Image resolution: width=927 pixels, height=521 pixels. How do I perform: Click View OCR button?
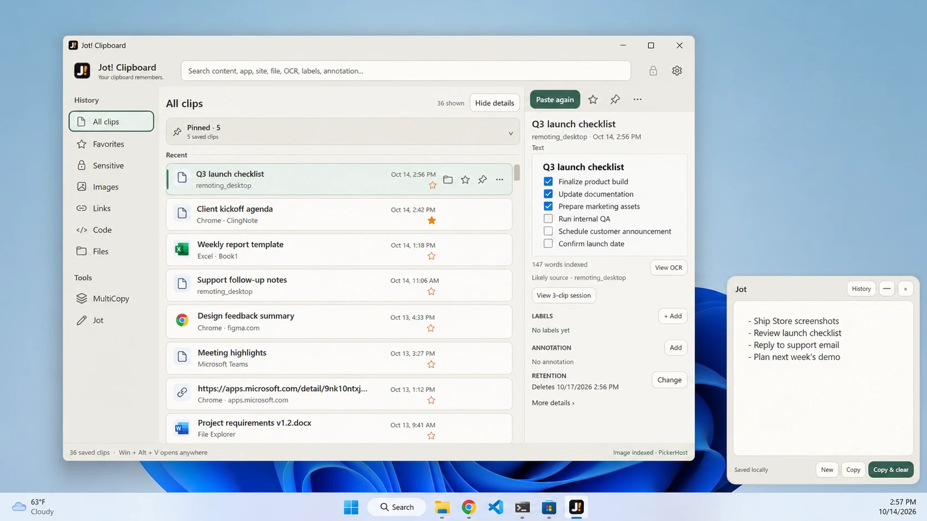click(669, 267)
